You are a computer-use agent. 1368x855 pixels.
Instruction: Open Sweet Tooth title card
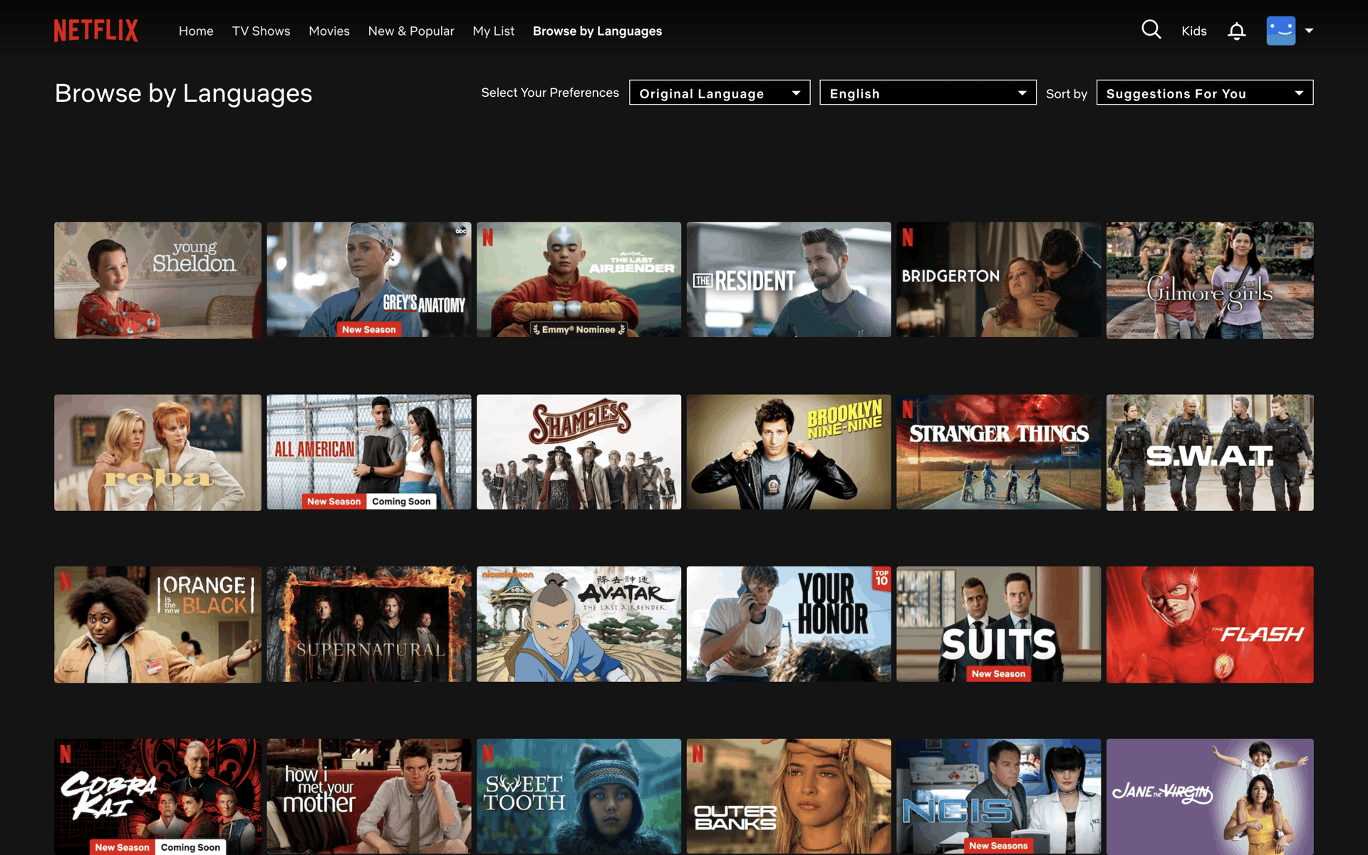click(579, 797)
